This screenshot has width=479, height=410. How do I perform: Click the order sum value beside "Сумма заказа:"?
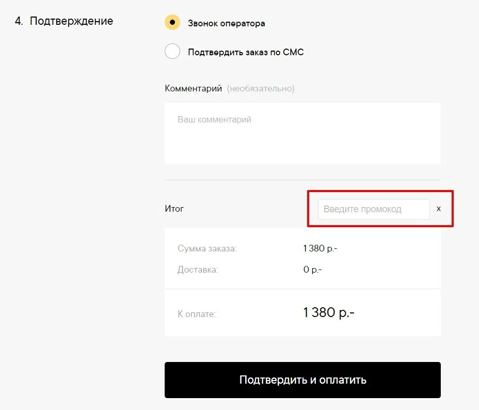(x=320, y=248)
